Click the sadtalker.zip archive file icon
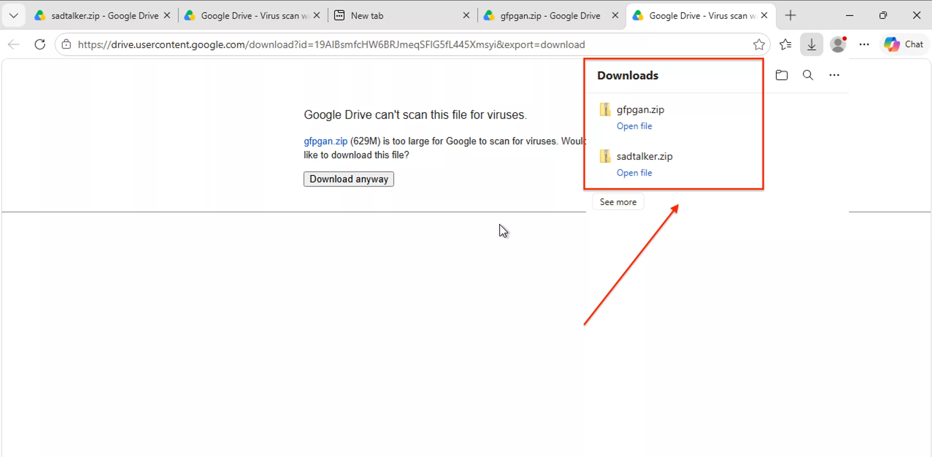The height and width of the screenshot is (457, 932). [605, 156]
